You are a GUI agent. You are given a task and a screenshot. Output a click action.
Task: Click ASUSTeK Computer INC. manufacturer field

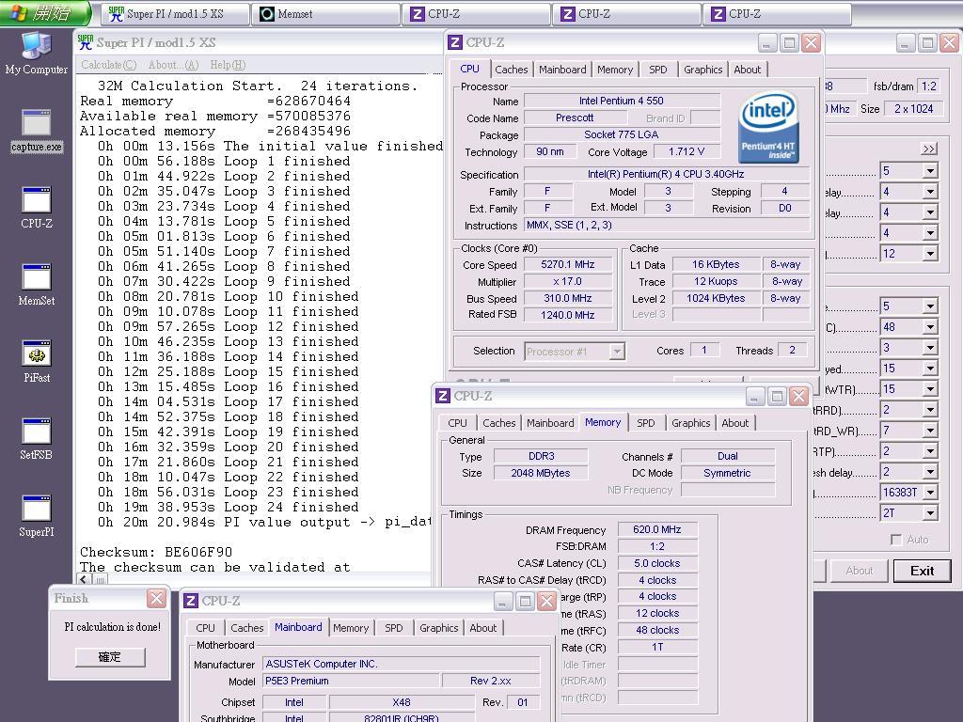(401, 665)
